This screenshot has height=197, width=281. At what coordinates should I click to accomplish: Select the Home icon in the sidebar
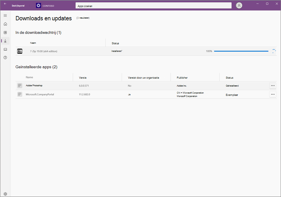point(5,24)
